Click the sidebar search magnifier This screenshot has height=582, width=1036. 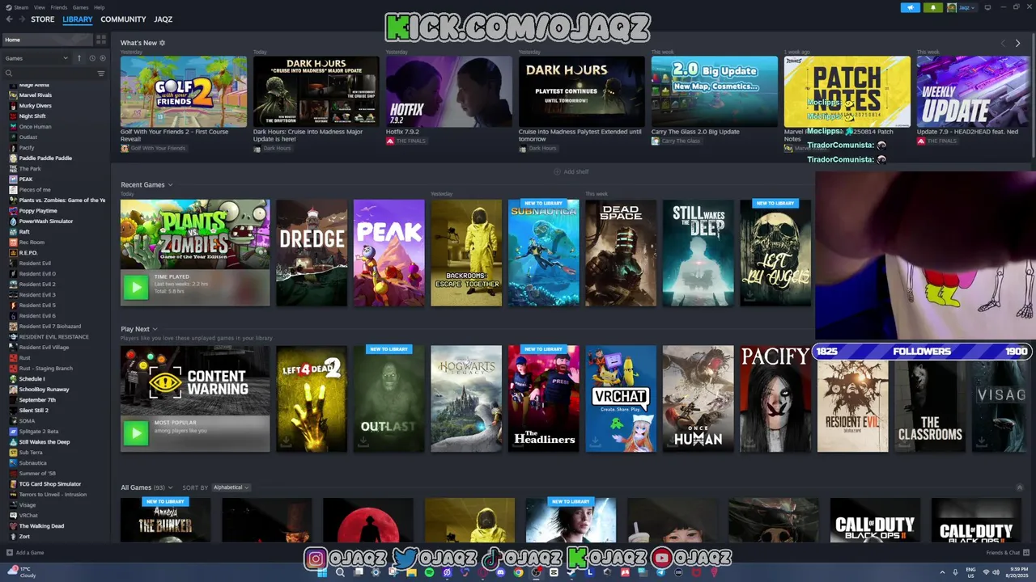[10, 74]
